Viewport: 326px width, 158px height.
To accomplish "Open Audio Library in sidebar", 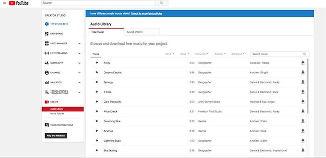I will [x=63, y=109].
